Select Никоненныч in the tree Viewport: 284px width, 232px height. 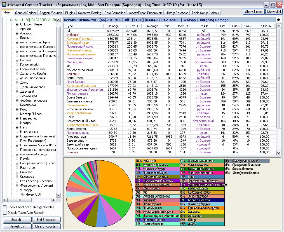tap(29, 132)
